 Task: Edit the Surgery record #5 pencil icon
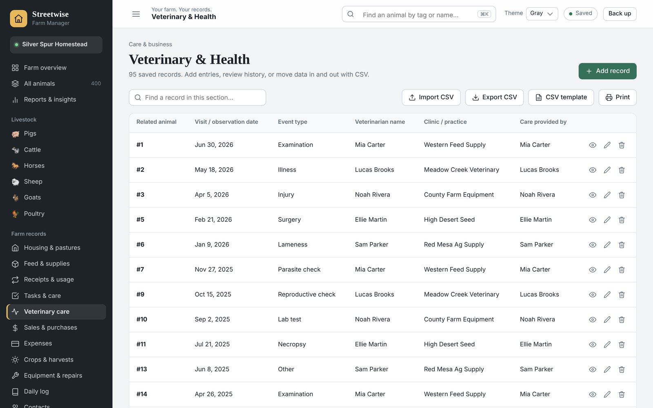[x=607, y=220]
